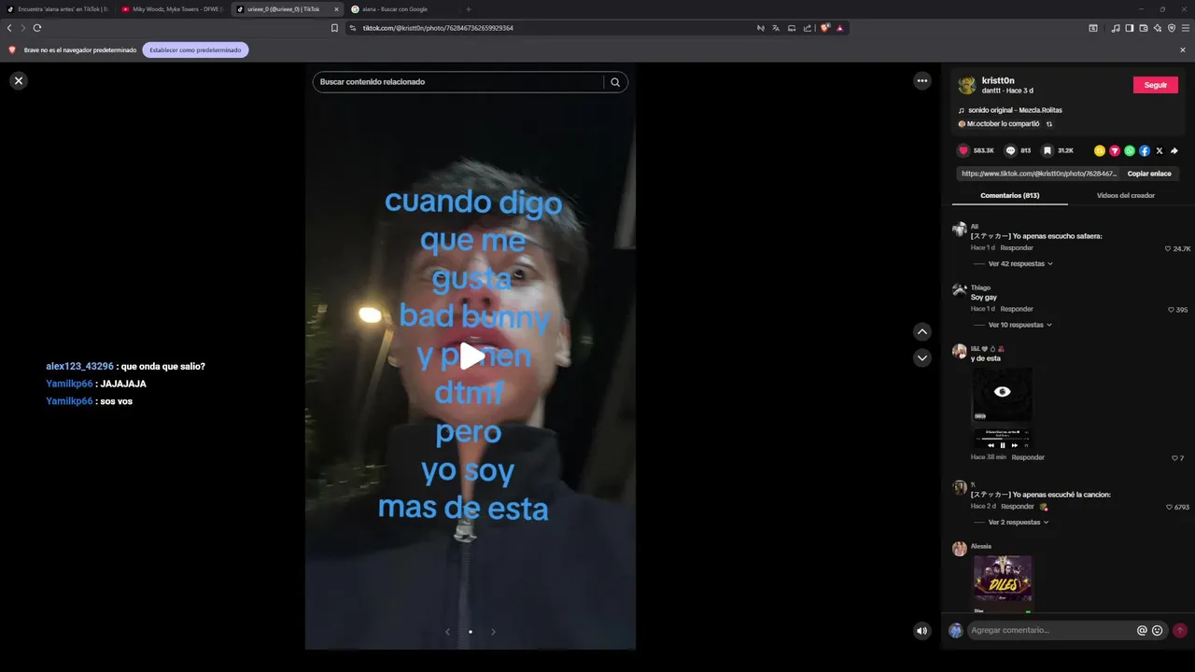Open kristt0n profile avatar
This screenshot has height=672, width=1195.
pos(967,85)
